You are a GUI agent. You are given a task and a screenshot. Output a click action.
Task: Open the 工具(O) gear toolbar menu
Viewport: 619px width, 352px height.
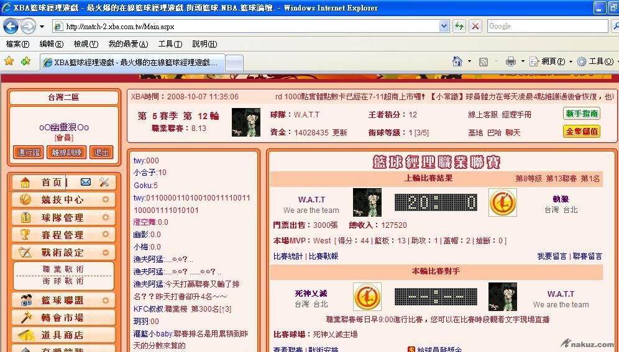596,61
